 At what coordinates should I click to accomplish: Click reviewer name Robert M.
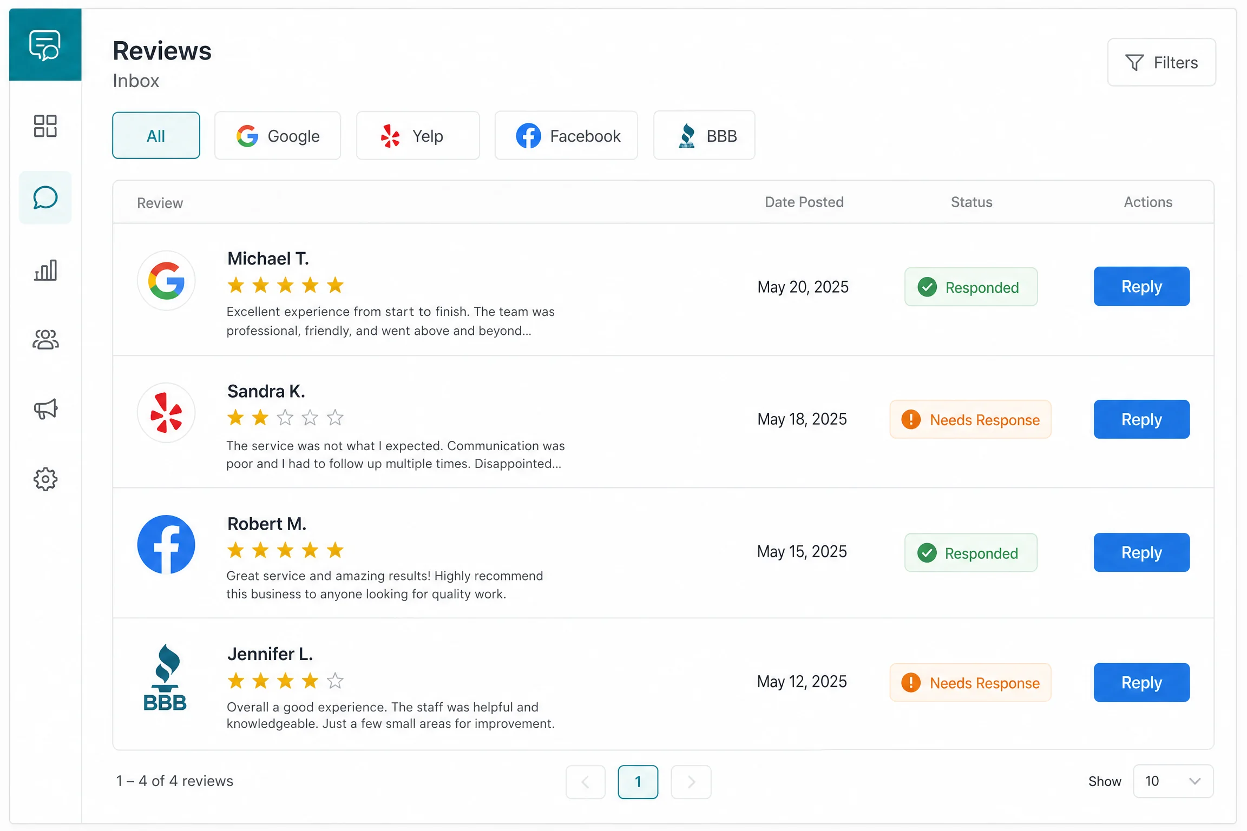(267, 524)
